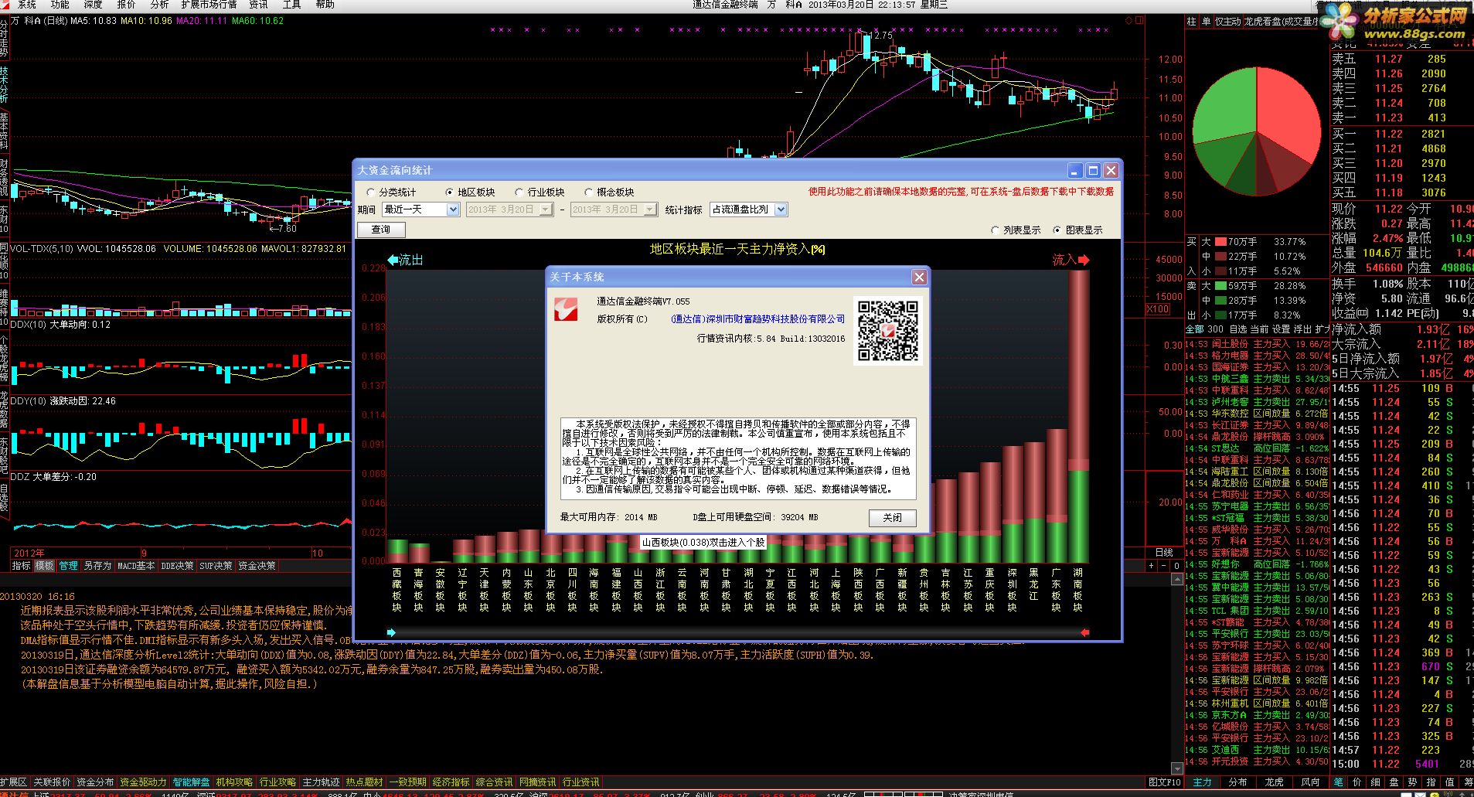The height and width of the screenshot is (797, 1474).
Task: Click the 柱 bar-chart mode button
Action: pyautogui.click(x=1191, y=22)
